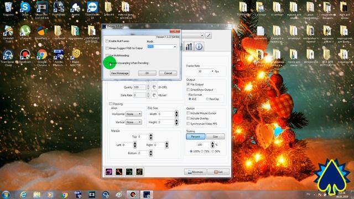Confirm the codec dialog with OK
This screenshot has height=199, width=354.
coord(147,73)
